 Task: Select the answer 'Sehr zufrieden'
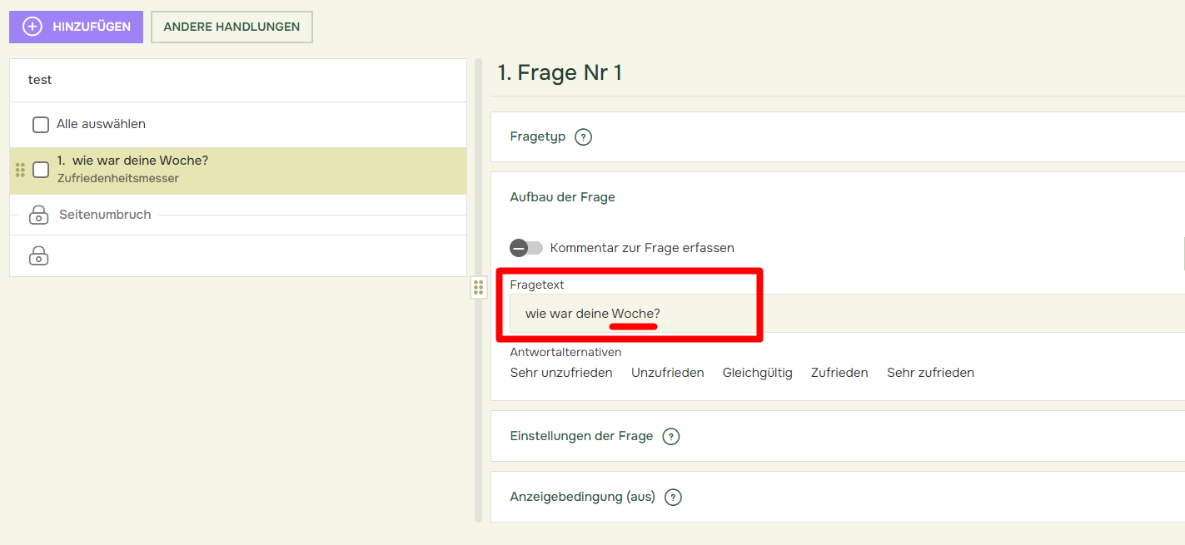point(930,373)
